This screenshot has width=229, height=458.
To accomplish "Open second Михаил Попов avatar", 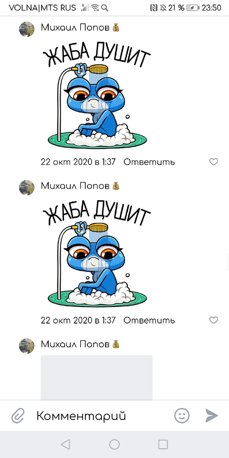I will pos(27,187).
